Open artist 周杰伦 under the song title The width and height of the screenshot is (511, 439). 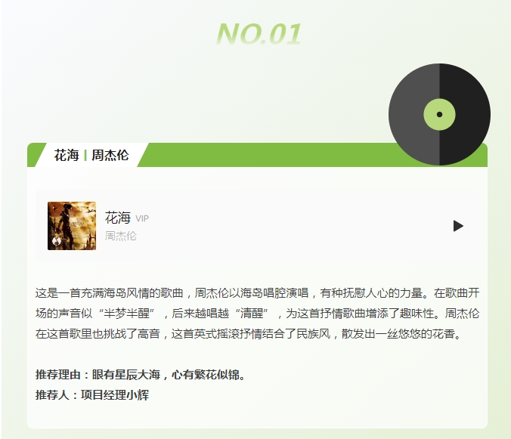click(121, 236)
